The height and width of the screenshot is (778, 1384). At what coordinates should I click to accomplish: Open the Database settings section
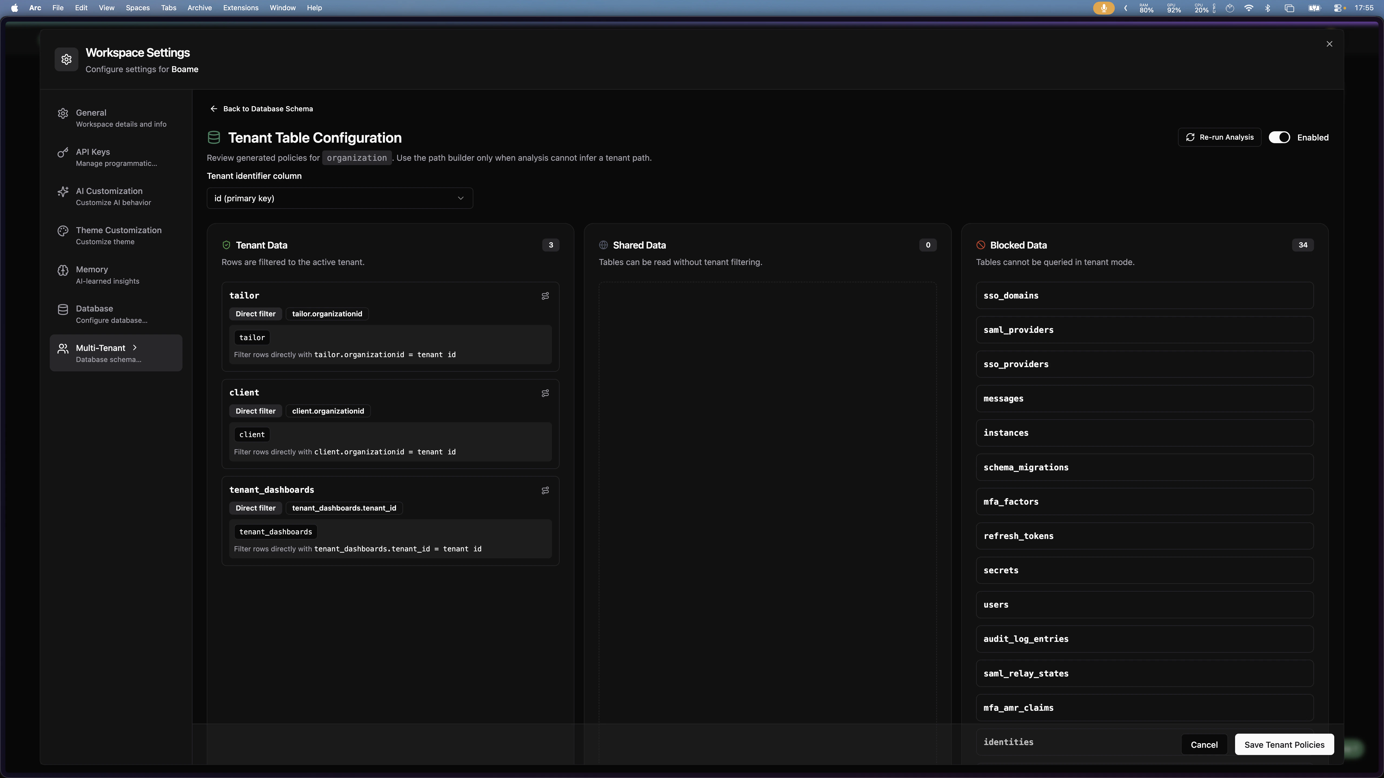coord(116,314)
